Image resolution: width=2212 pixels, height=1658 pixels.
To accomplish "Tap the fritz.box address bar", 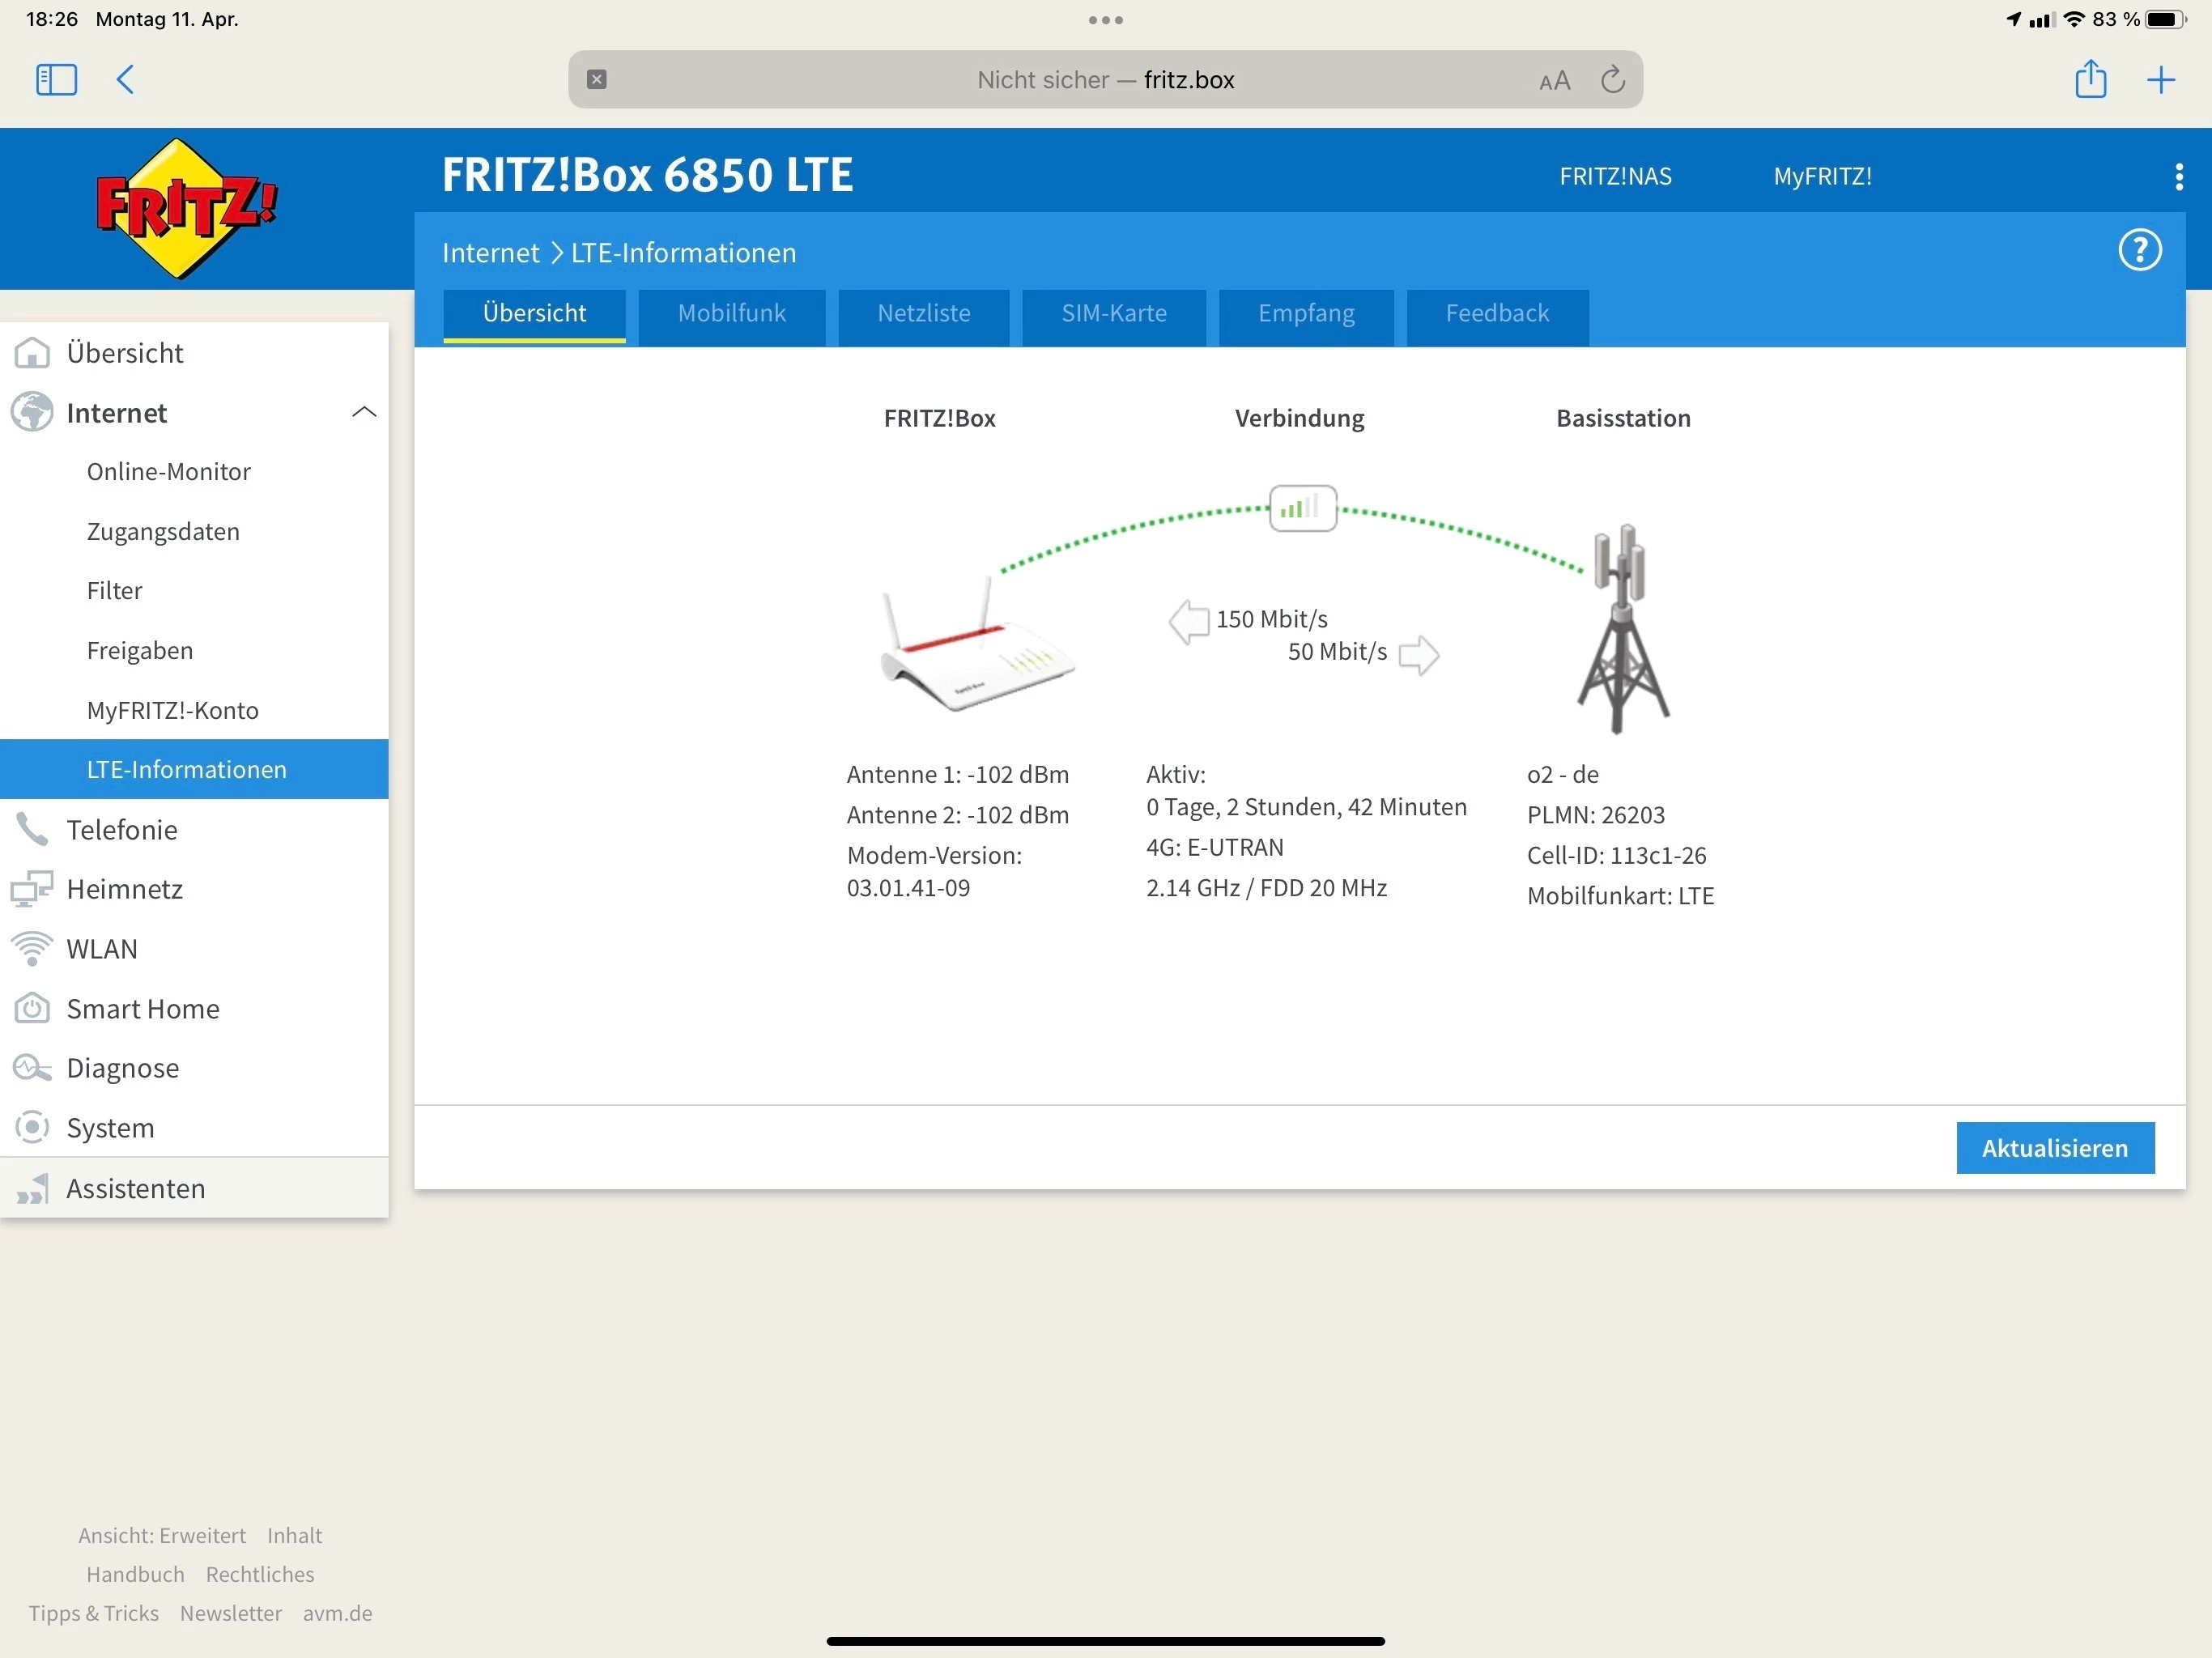I will point(1104,80).
